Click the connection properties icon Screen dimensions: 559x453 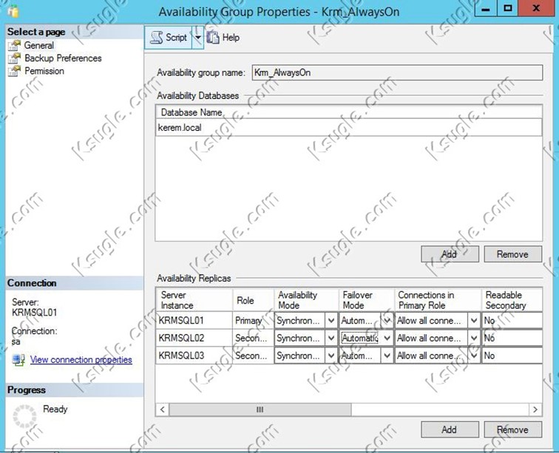click(x=18, y=360)
